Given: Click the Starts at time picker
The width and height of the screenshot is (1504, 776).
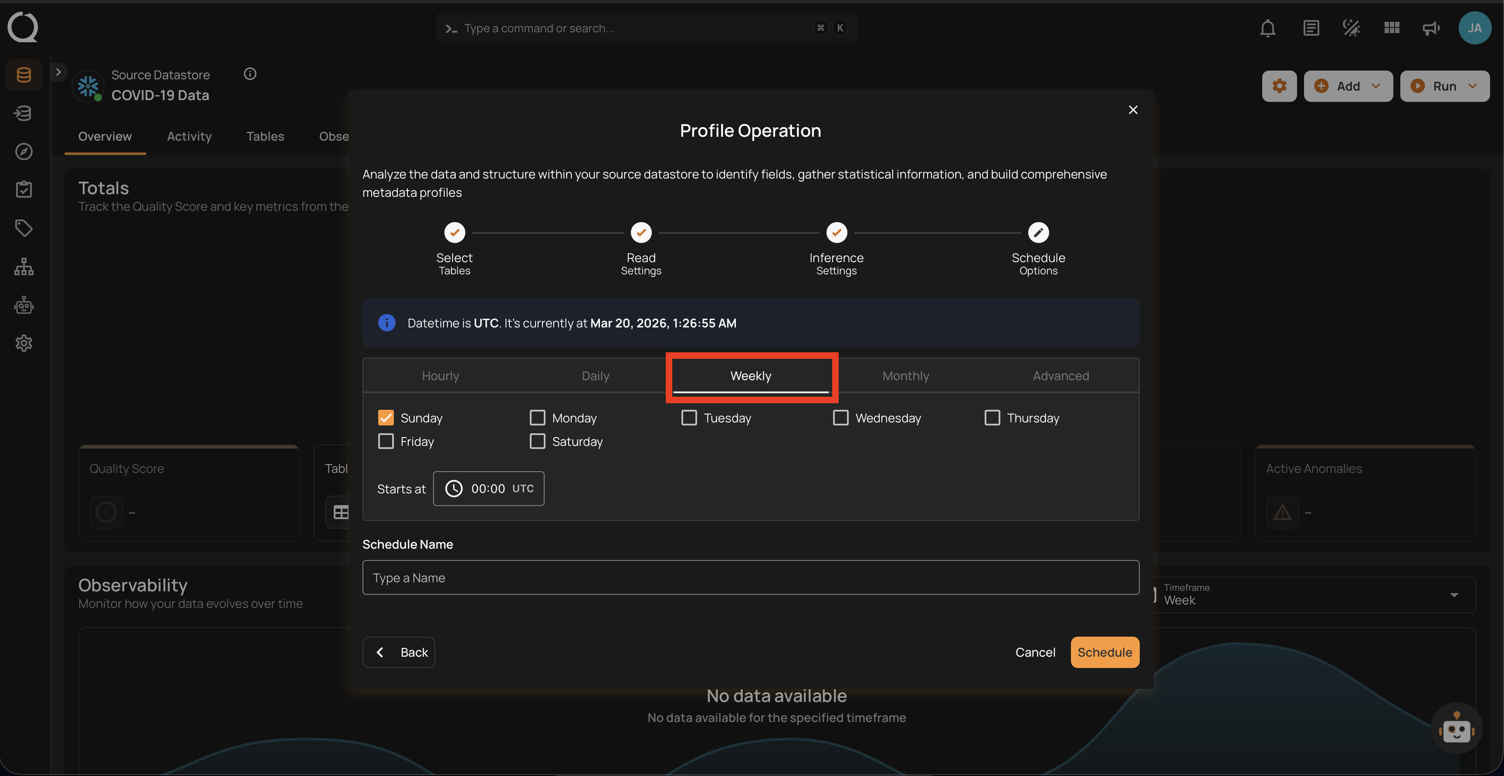Looking at the screenshot, I should click(x=489, y=489).
